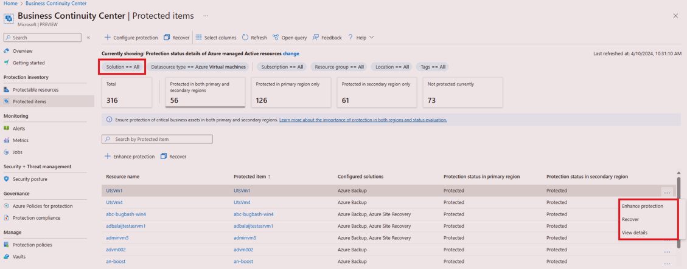
Task: Open Security posture page
Action: (30, 179)
